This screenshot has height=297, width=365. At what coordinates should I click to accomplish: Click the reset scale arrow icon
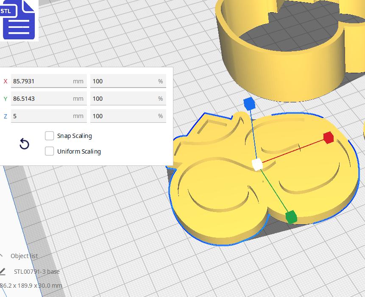(x=25, y=144)
